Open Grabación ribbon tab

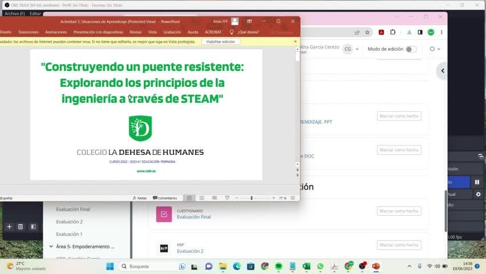point(172,32)
